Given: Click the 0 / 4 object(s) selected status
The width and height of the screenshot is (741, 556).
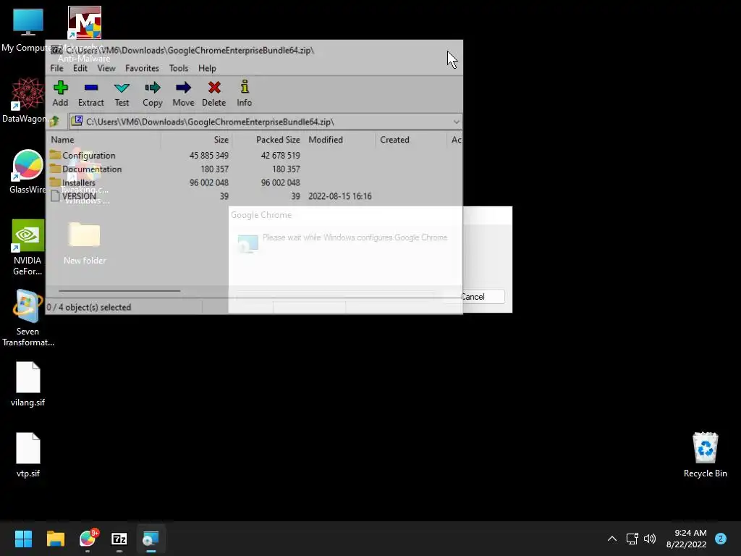Looking at the screenshot, I should 89,307.
